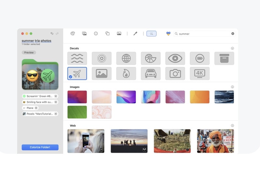Select the 4K display decal
This screenshot has height=170, width=260.
[x=199, y=74]
